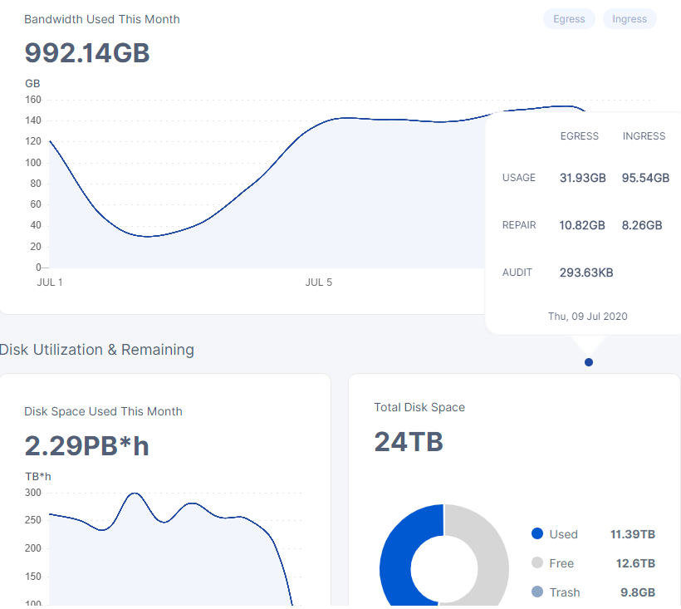Click the 31.93GB egress usage value
681x609 pixels.
point(583,178)
